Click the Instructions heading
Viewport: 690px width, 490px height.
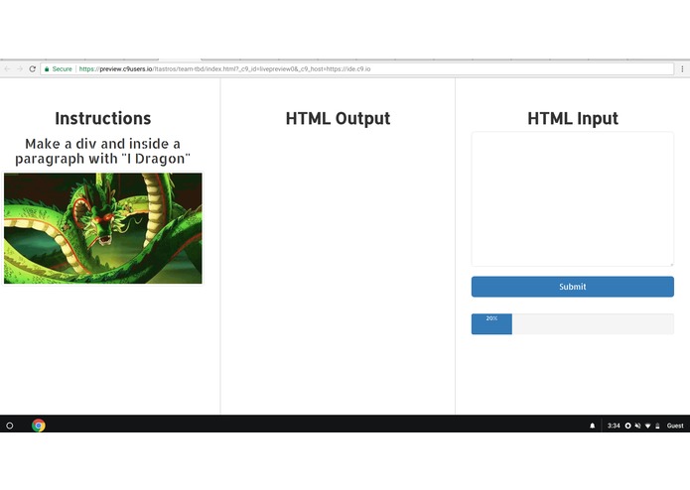pos(103,118)
